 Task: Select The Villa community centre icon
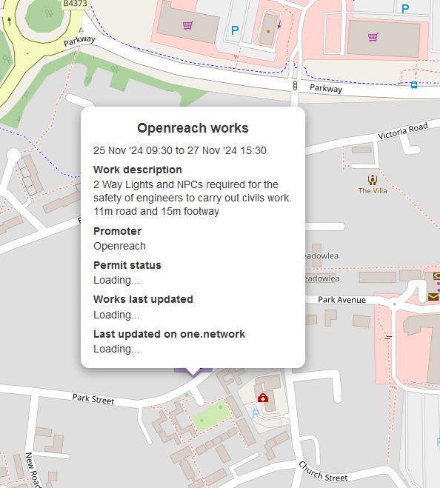373,180
